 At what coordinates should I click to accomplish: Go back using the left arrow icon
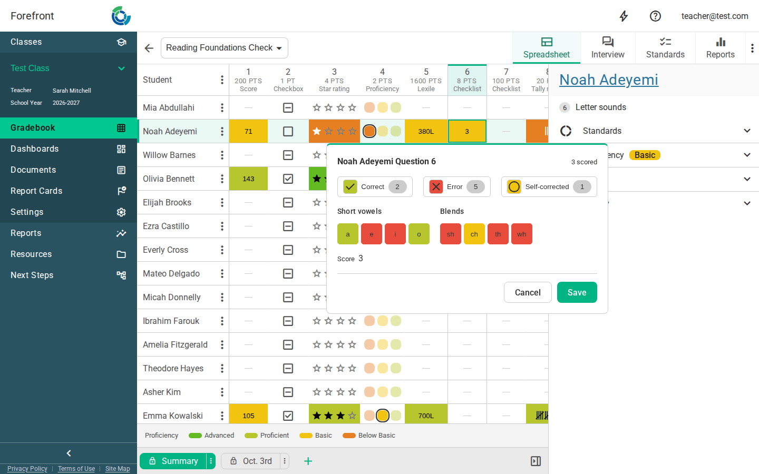(149, 48)
